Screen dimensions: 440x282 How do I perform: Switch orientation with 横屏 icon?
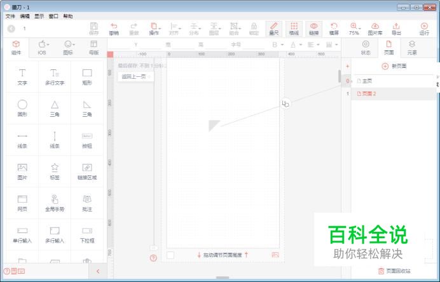[334, 29]
